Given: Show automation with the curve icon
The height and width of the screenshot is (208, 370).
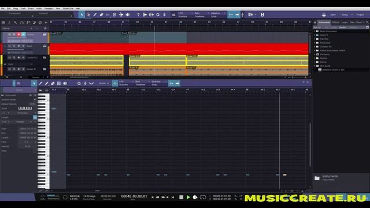Looking at the screenshot, I should [22, 23].
